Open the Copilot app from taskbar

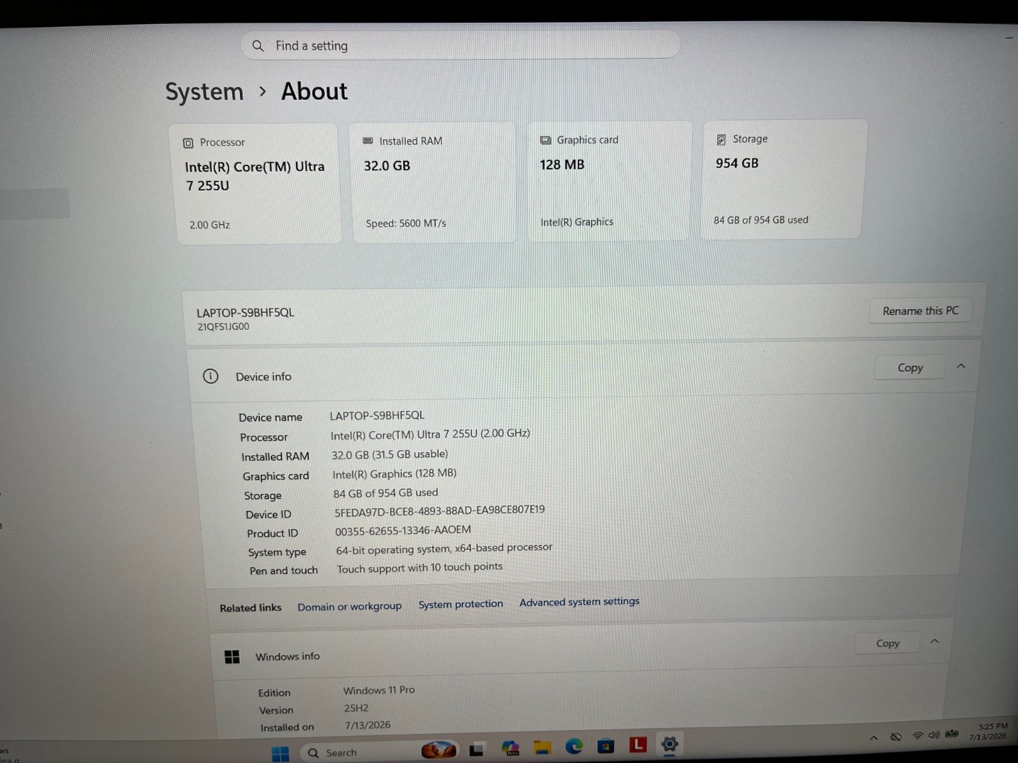[x=510, y=748]
